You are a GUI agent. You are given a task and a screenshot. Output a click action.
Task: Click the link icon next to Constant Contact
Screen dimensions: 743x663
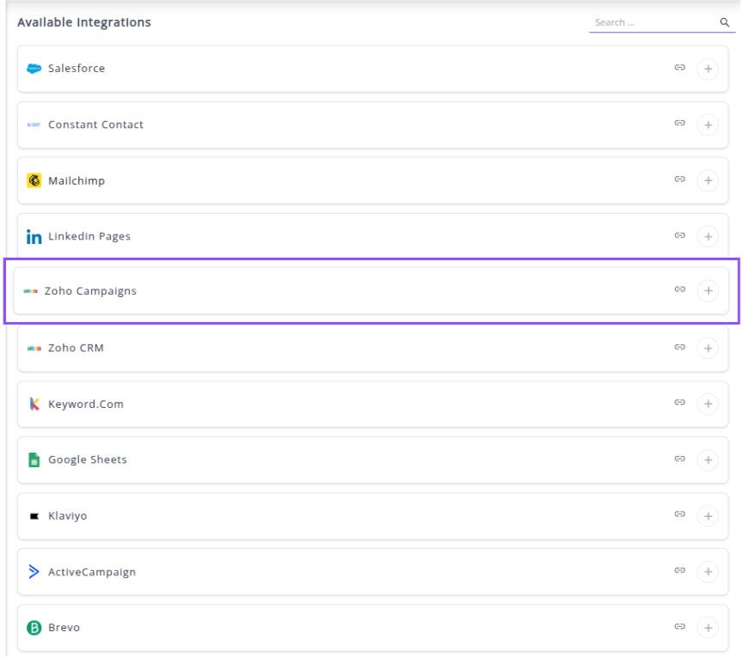[679, 124]
